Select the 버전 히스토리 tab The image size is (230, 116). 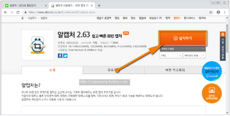click(x=175, y=70)
